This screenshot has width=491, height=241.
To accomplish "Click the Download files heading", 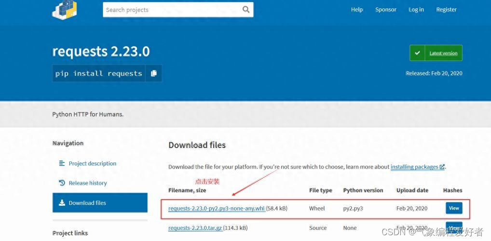I will pos(197,145).
